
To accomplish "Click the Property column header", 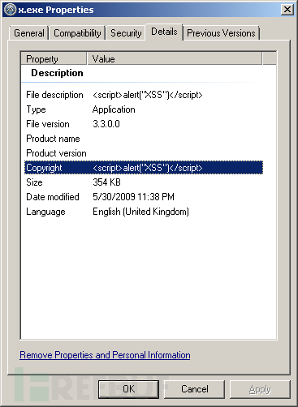I will (54, 58).
